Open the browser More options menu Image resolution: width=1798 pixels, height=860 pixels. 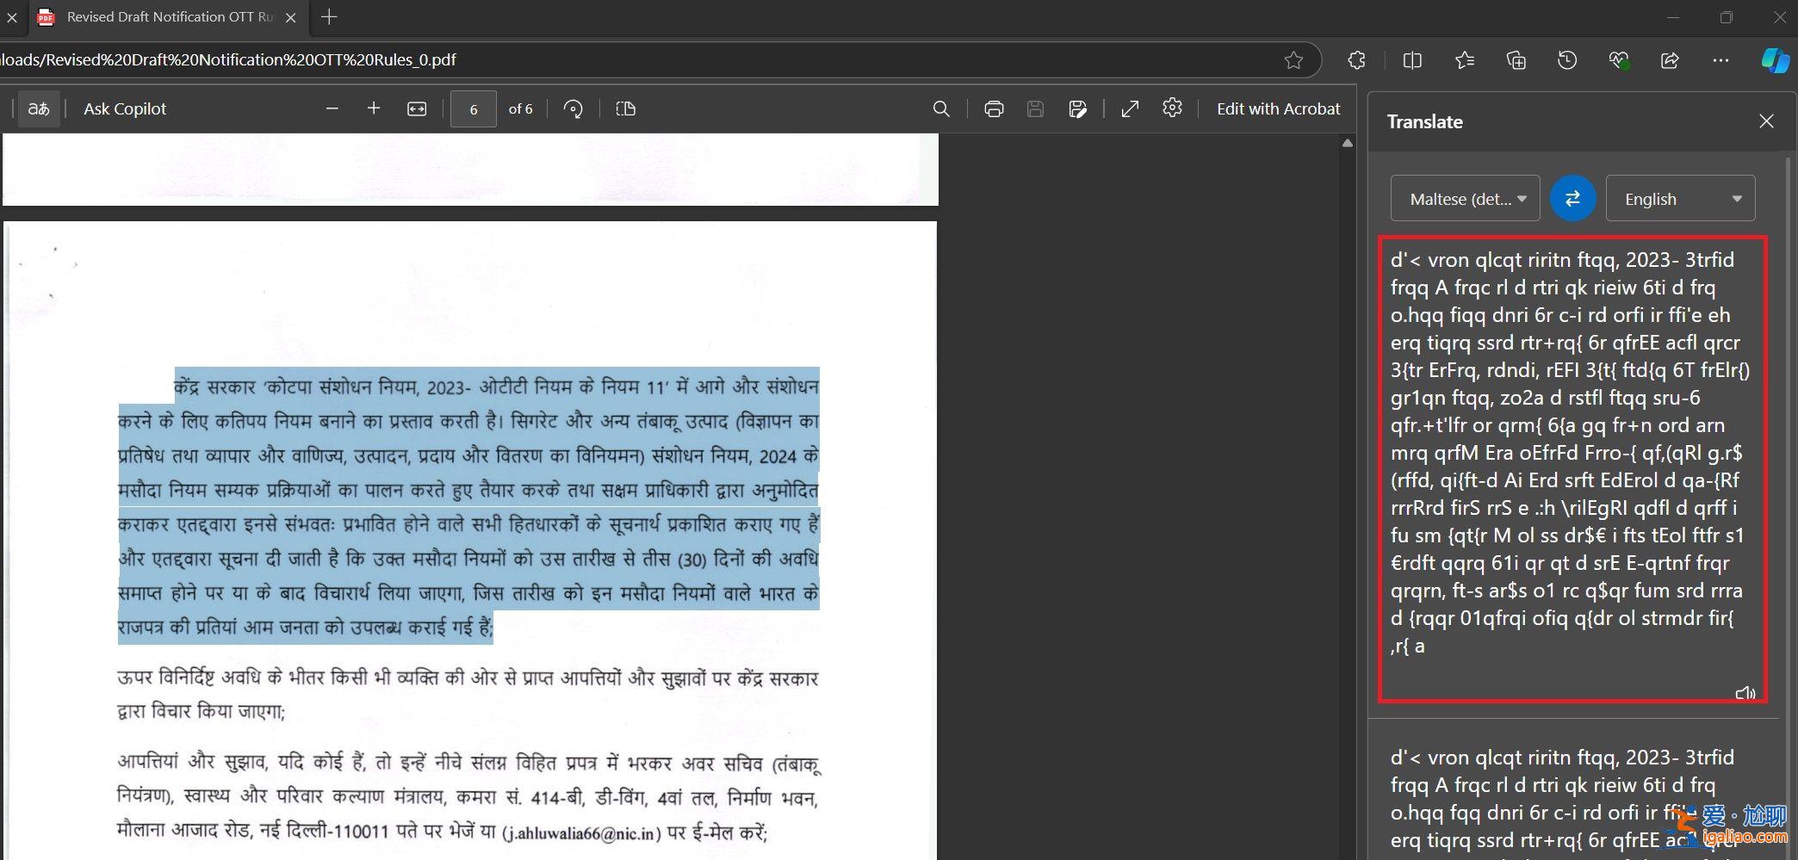tap(1720, 59)
